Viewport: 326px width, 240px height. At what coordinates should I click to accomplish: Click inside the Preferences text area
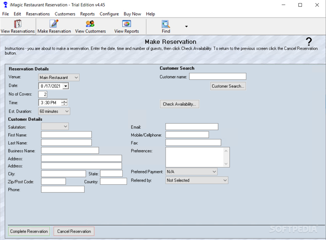[194, 157]
